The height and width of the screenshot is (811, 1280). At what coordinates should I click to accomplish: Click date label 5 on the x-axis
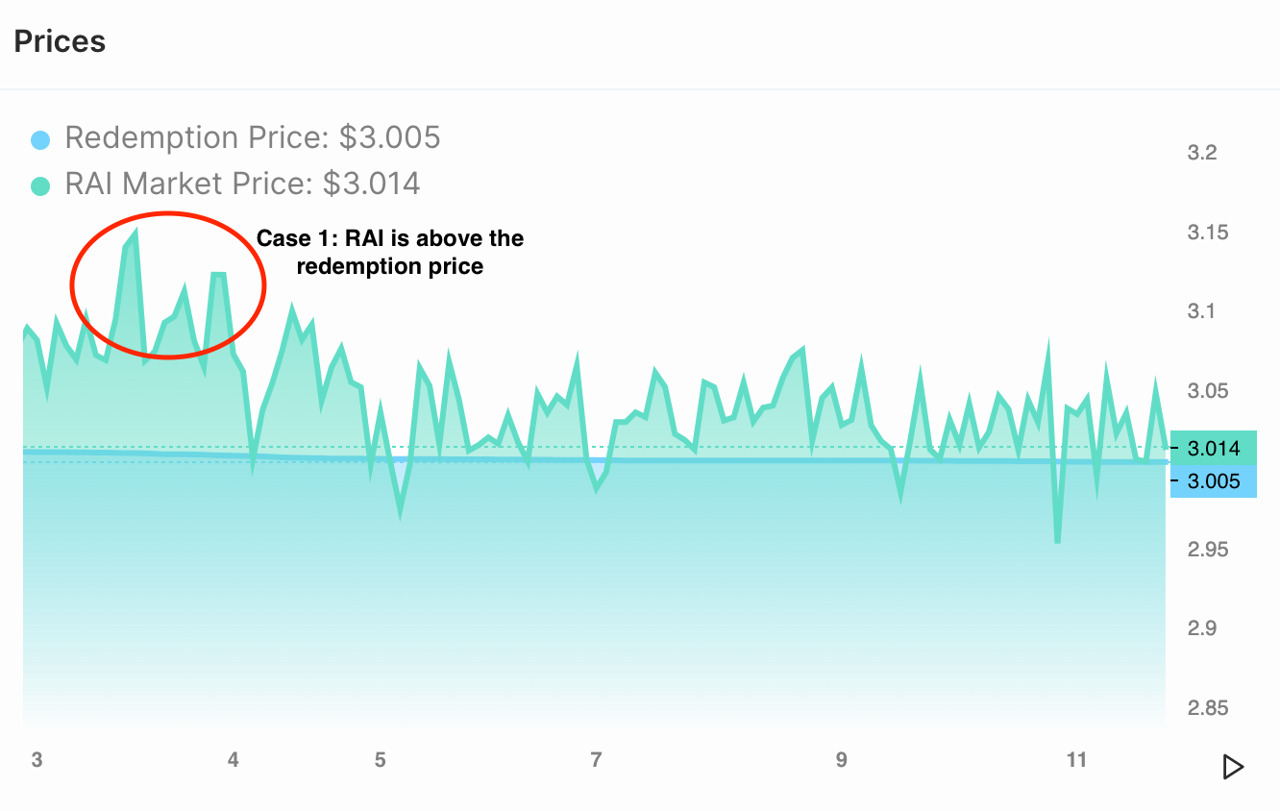click(x=381, y=760)
